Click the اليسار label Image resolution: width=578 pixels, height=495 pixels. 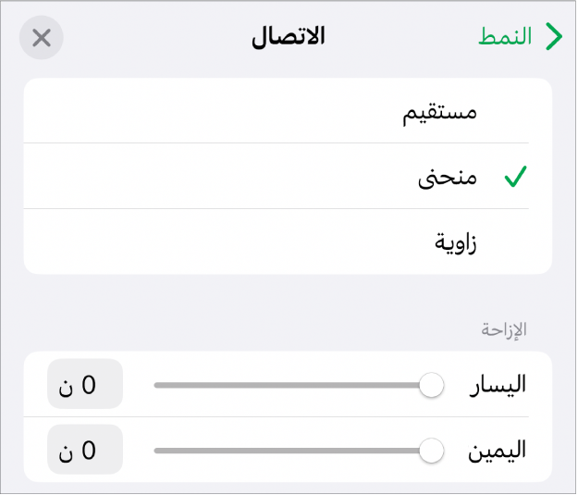(x=499, y=385)
